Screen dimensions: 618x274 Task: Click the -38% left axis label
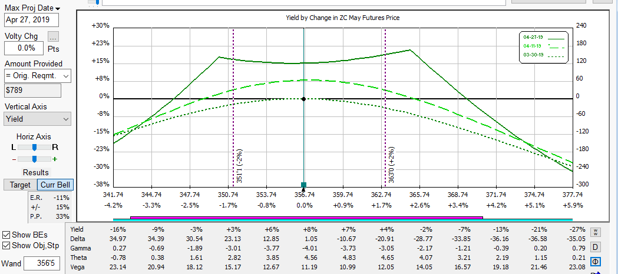pyautogui.click(x=101, y=185)
